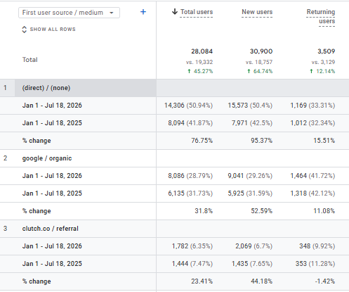Click the 64.74% increase indicator
Screen dimensions: 349x292
click(260, 71)
